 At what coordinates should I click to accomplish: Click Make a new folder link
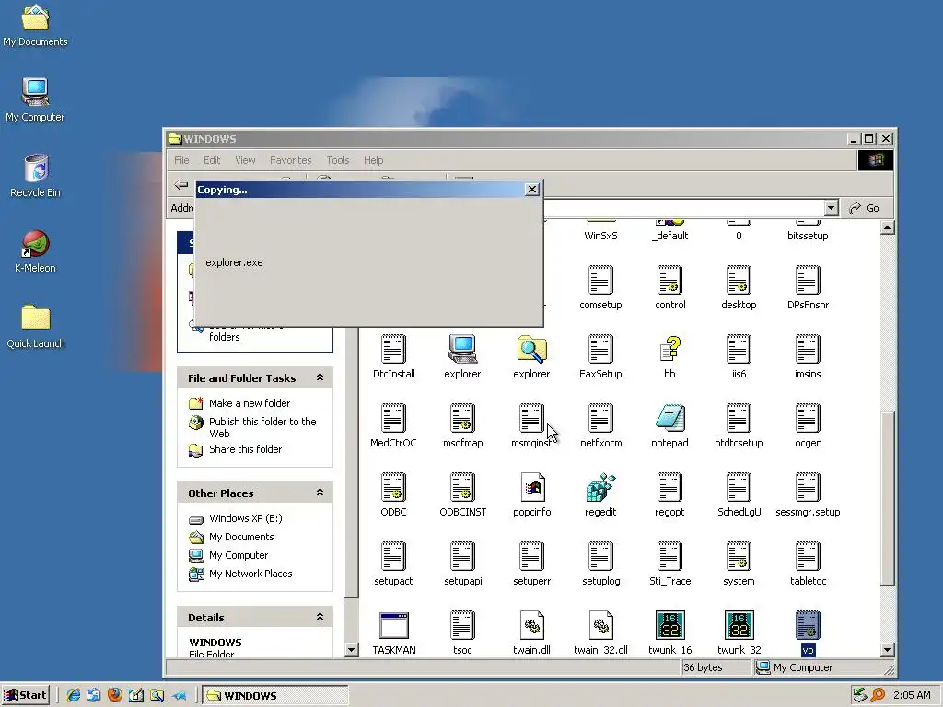click(250, 403)
